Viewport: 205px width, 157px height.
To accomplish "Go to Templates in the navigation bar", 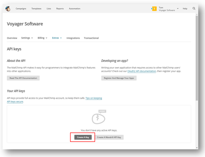I will [36, 9].
